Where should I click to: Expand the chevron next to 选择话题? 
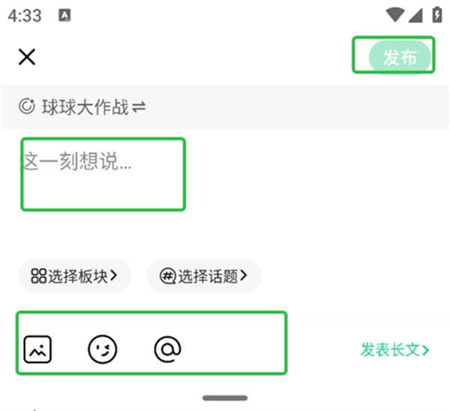pyautogui.click(x=243, y=275)
